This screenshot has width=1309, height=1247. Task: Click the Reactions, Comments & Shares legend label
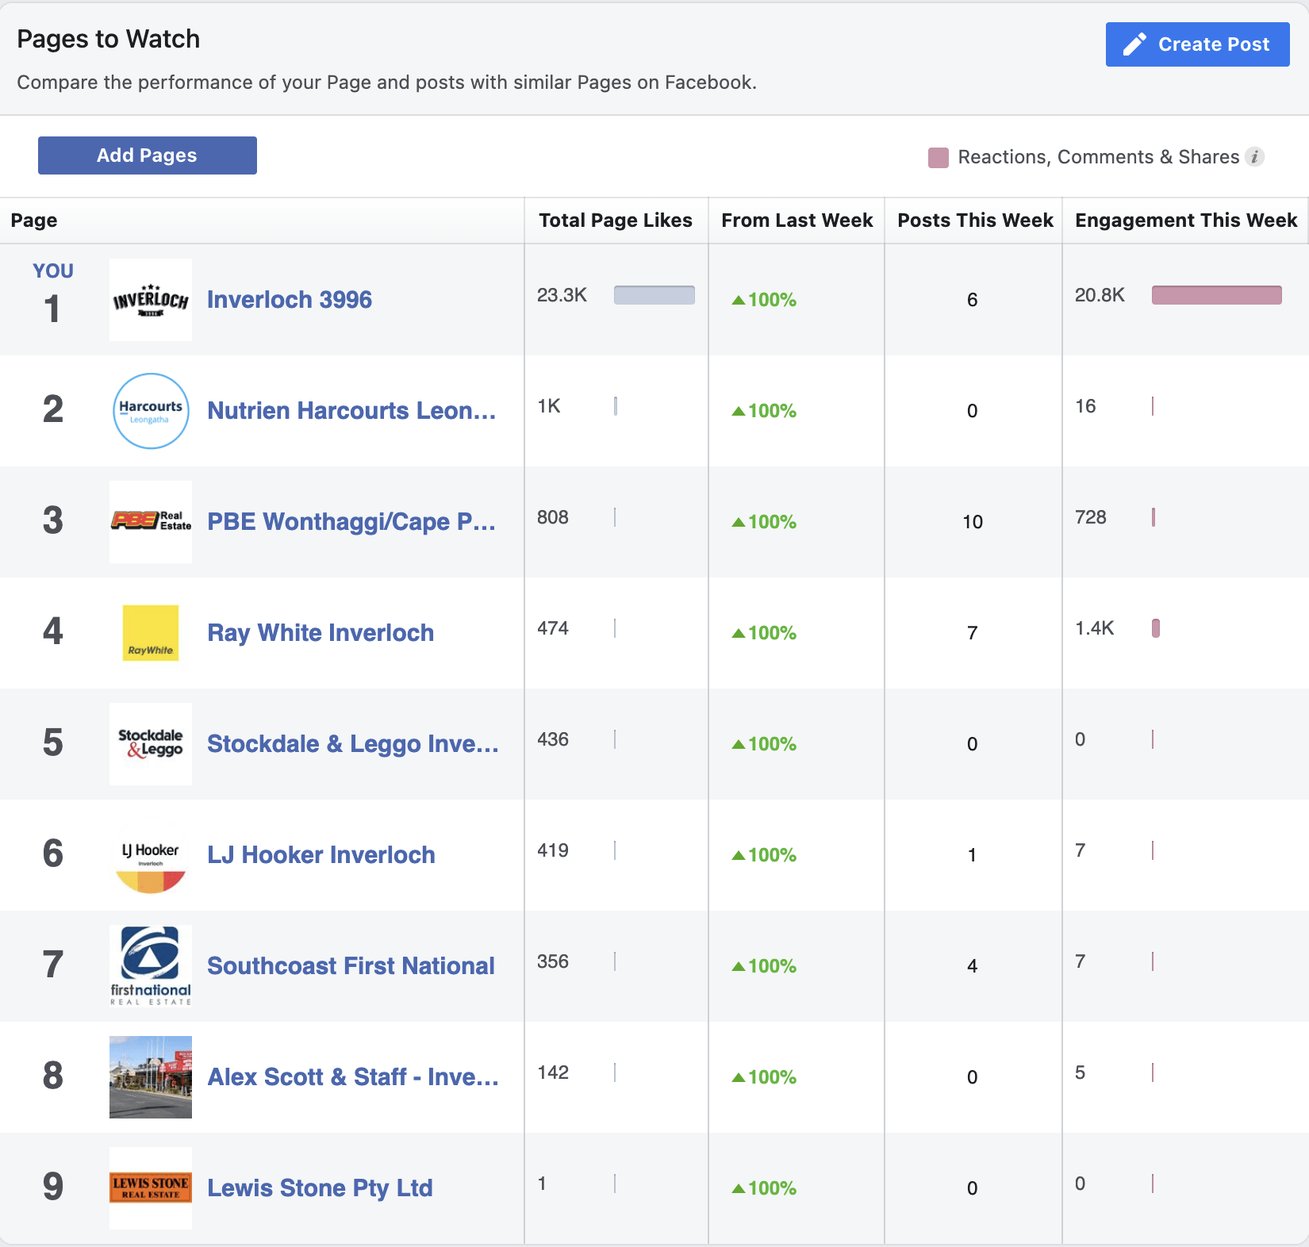1098,157
